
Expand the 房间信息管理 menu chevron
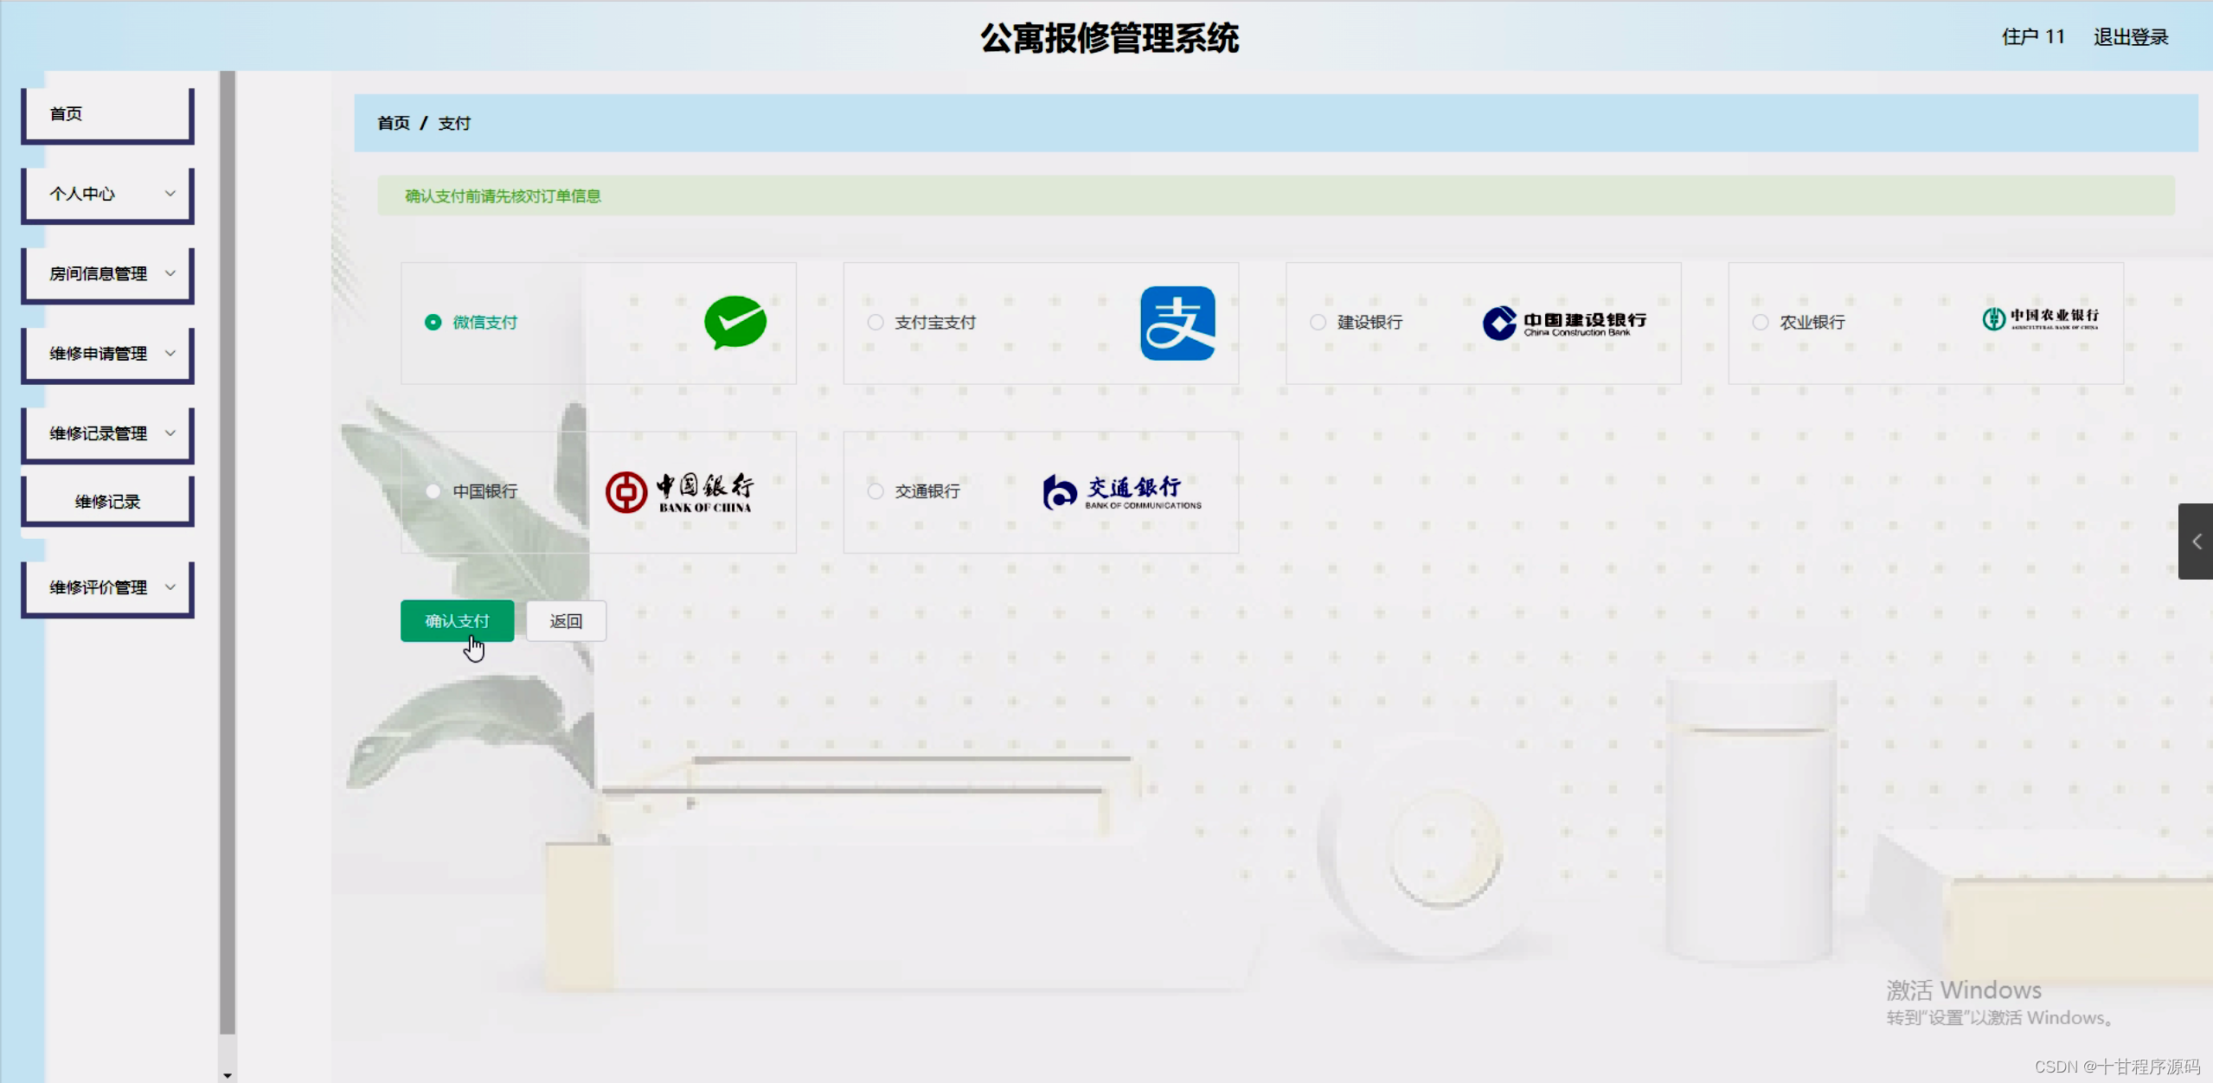pos(170,273)
